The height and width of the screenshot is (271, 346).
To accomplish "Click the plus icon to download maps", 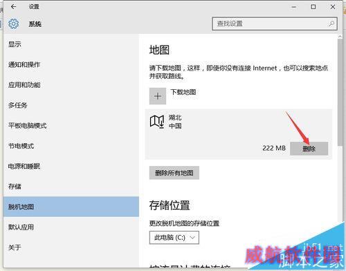I will click(x=158, y=96).
